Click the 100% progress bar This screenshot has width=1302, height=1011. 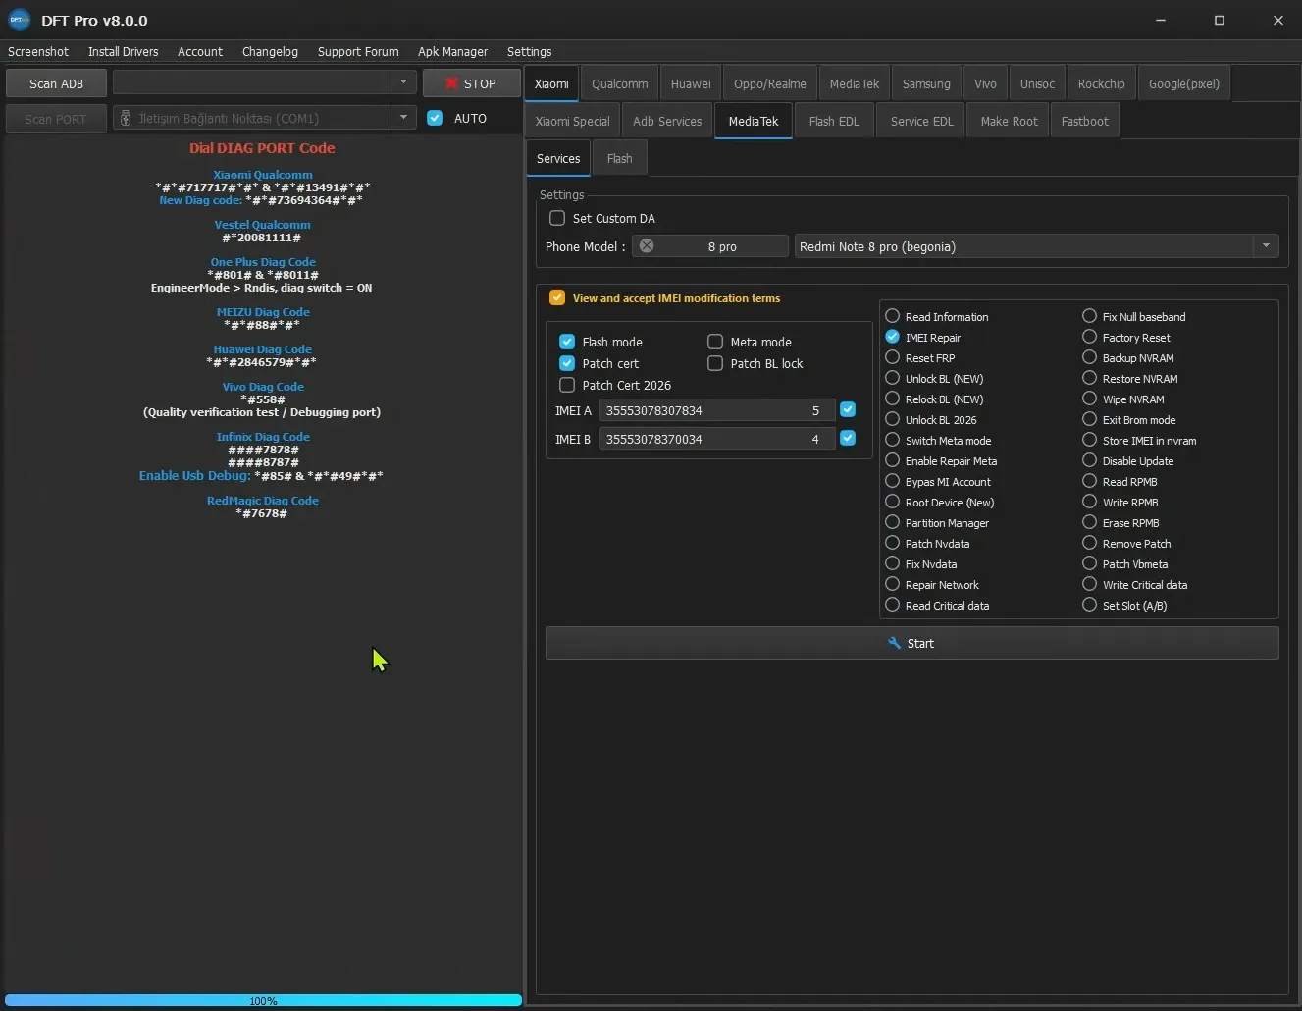[x=263, y=1000]
